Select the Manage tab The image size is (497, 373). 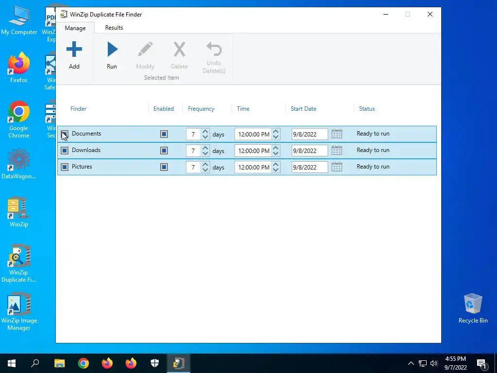tap(75, 28)
